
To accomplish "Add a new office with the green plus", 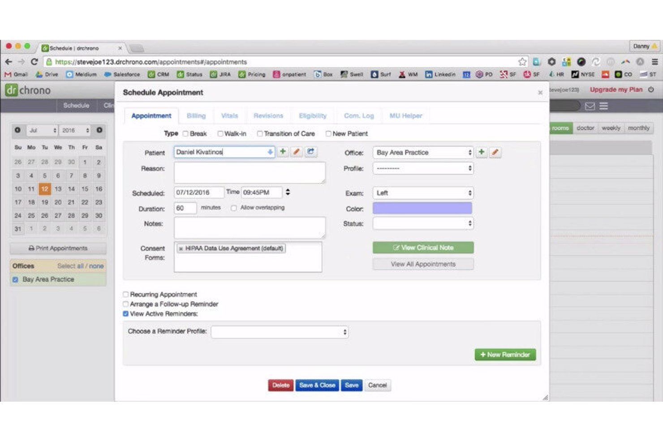I will 481,152.
